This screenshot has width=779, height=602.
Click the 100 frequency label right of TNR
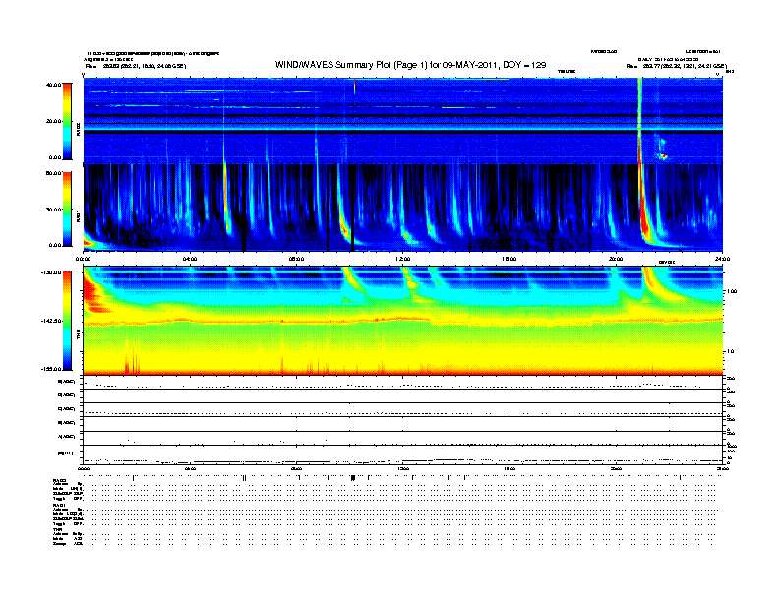pyautogui.click(x=732, y=291)
